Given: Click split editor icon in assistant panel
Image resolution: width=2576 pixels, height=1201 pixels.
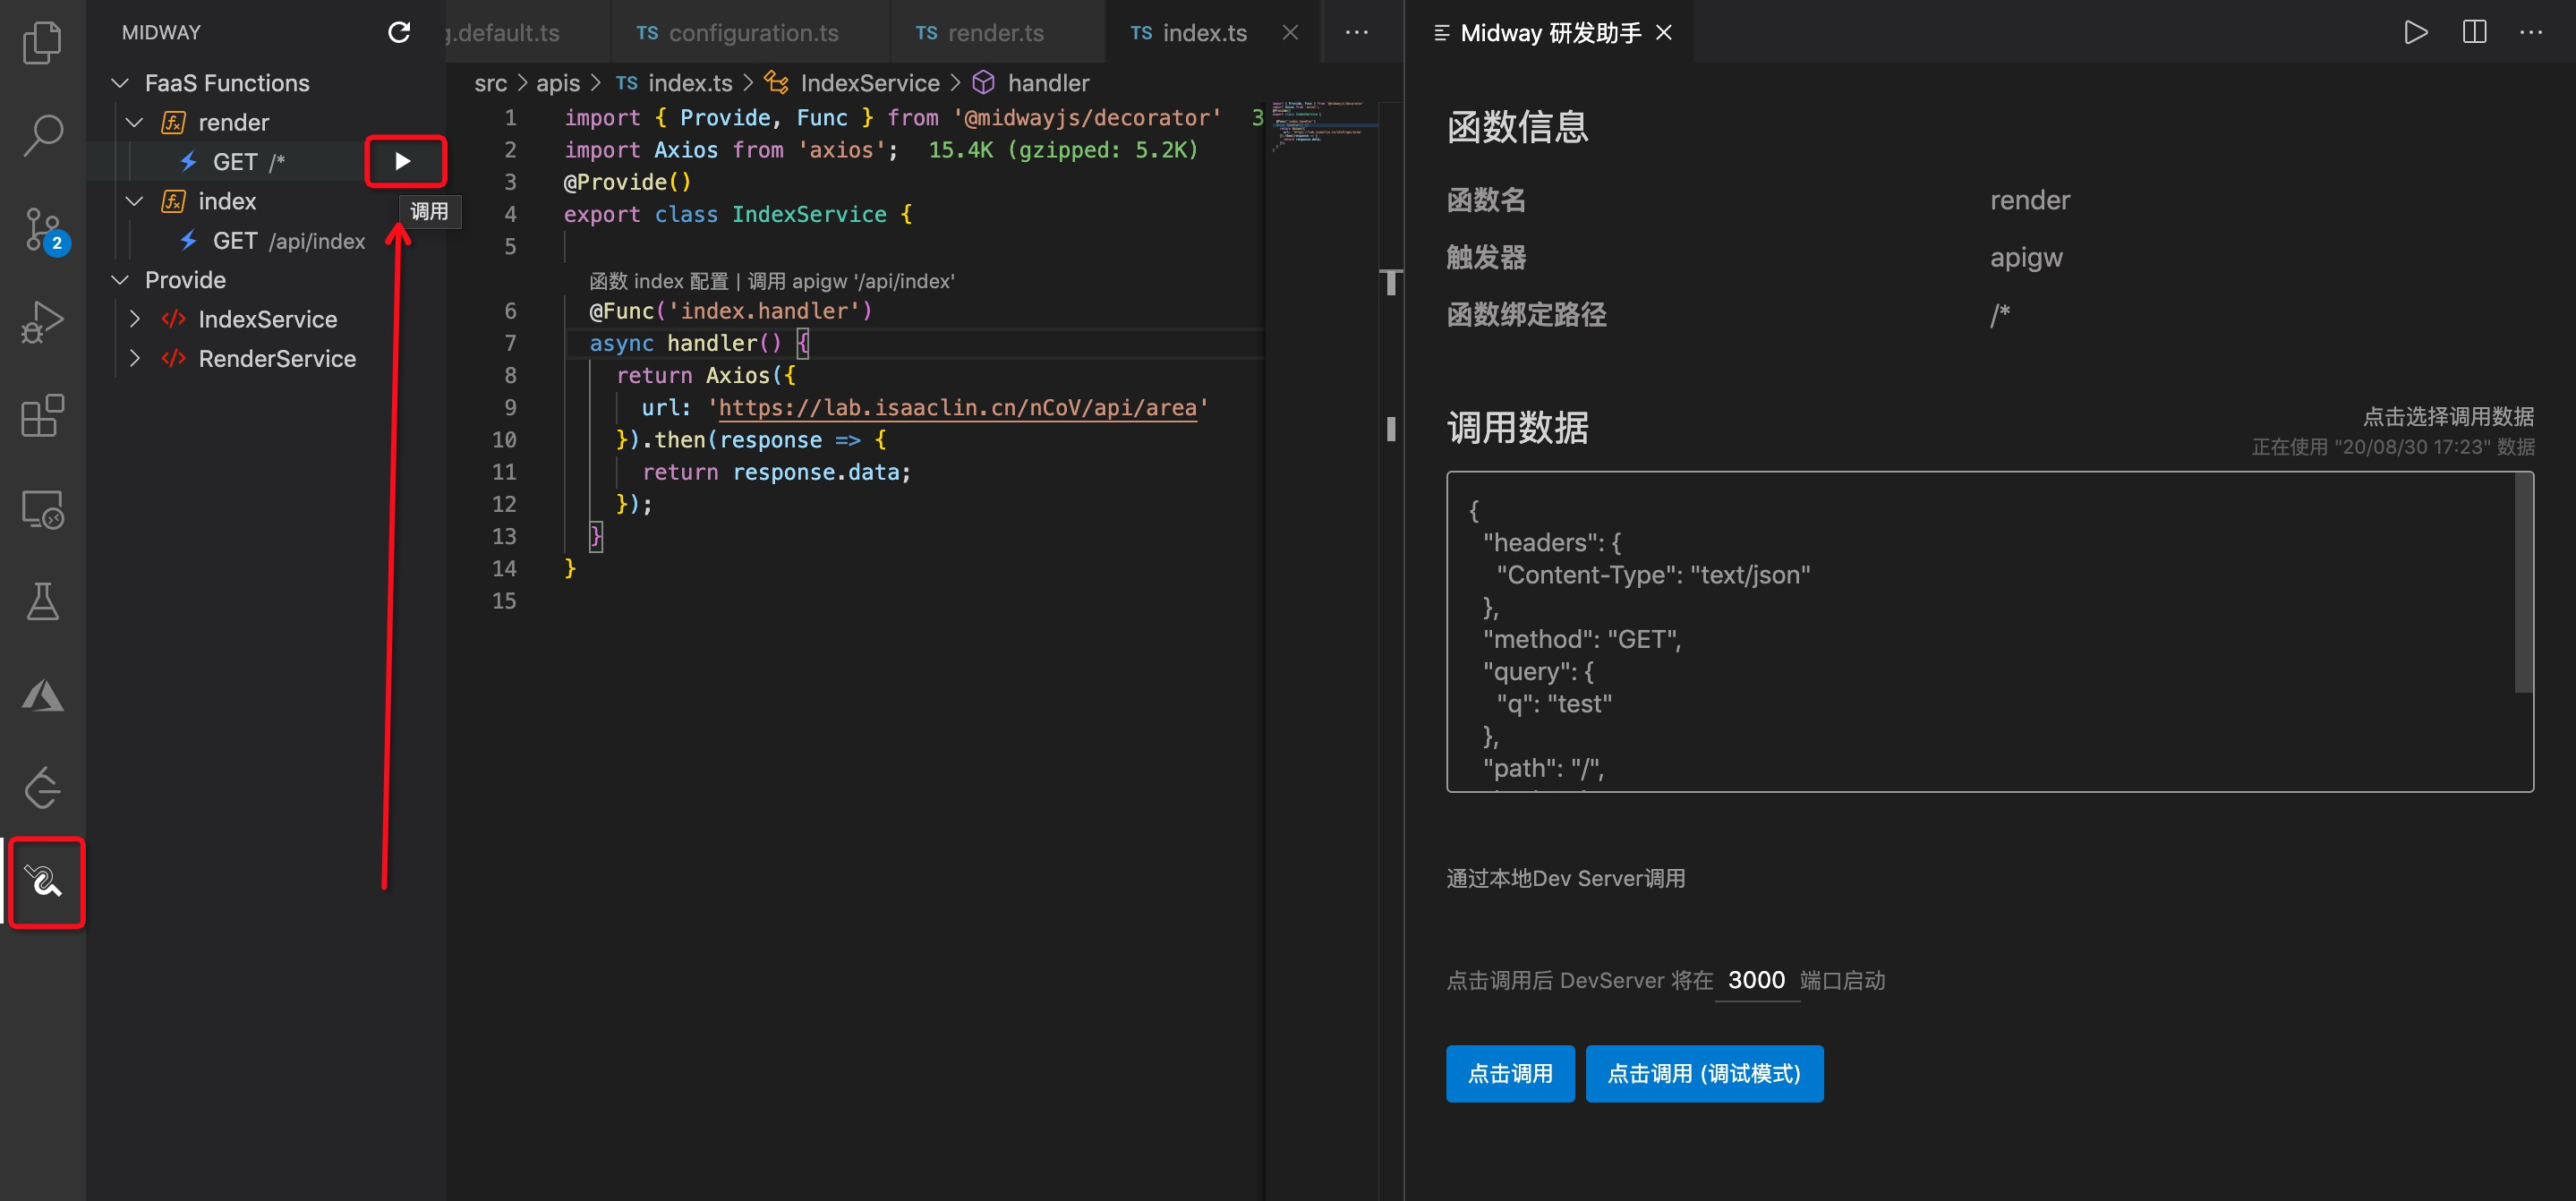Looking at the screenshot, I should [x=2473, y=32].
